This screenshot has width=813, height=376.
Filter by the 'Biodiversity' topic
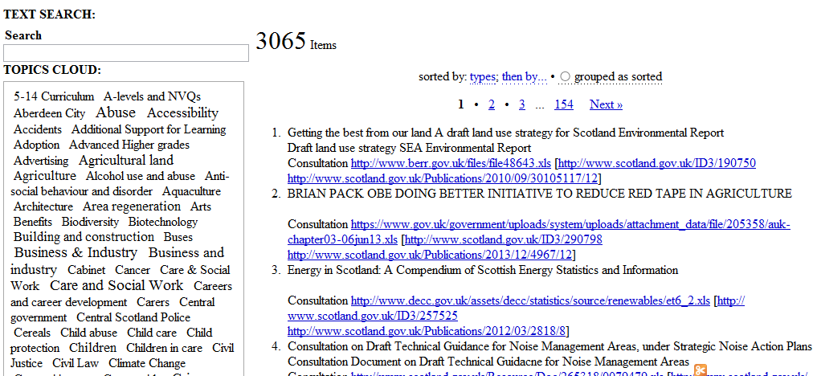coord(90,222)
